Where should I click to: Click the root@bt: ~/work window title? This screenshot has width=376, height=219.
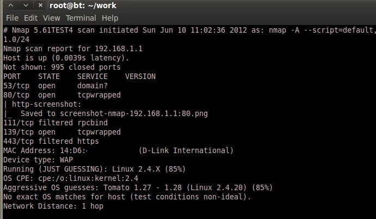coord(83,6)
